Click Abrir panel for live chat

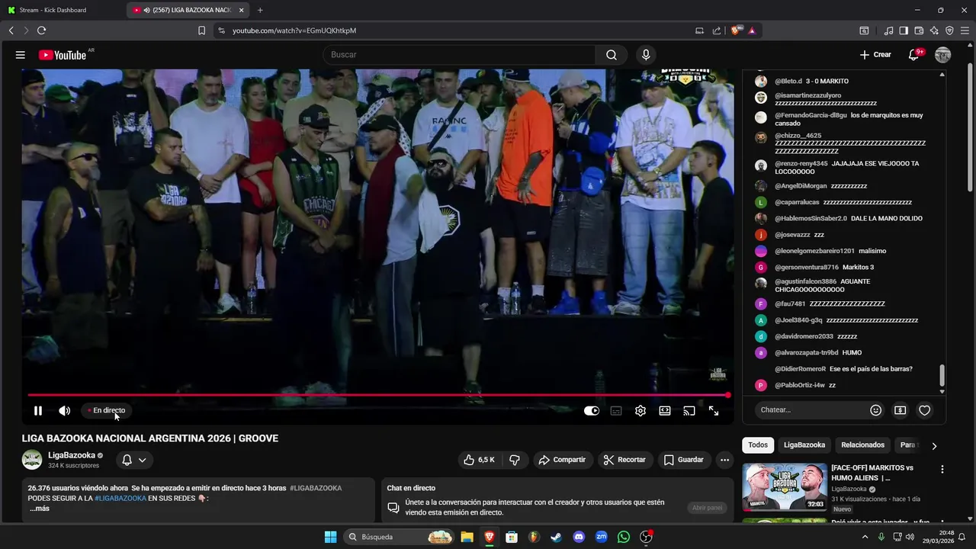707,508
